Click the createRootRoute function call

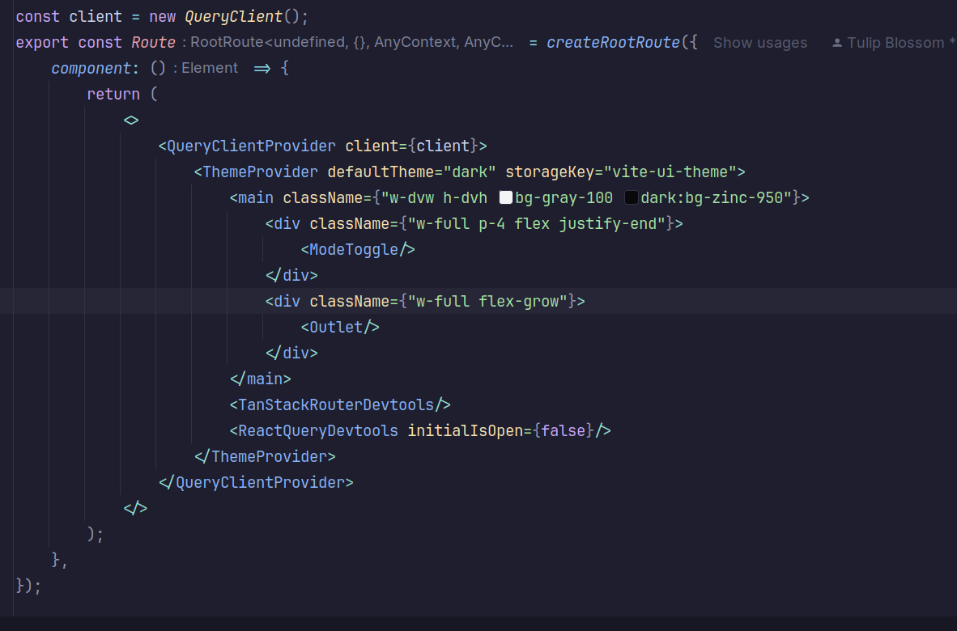(613, 42)
